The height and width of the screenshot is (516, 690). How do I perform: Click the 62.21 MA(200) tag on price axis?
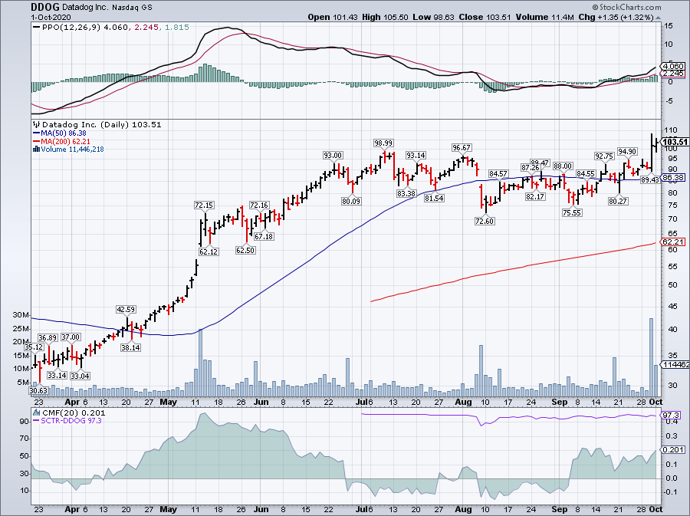click(x=673, y=242)
